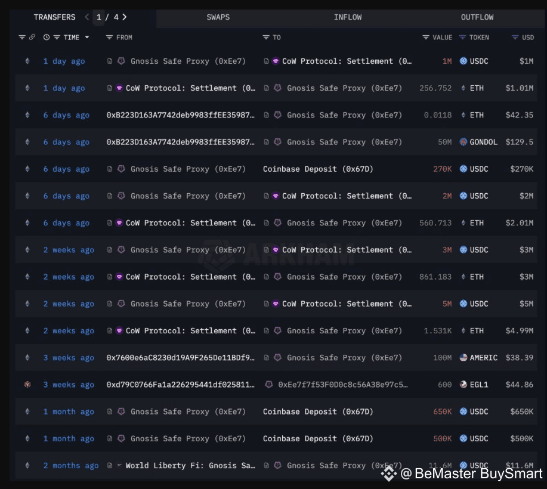Click the page number 1 field
The image size is (547, 489).
99,17
